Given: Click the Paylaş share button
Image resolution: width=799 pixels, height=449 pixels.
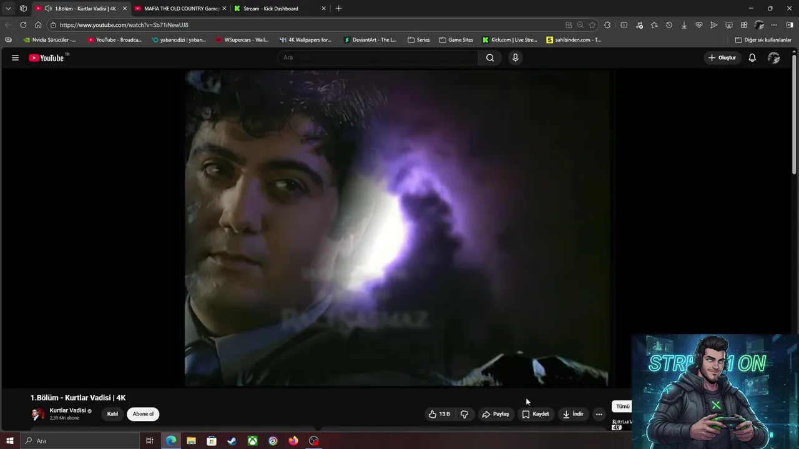Looking at the screenshot, I should [496, 414].
